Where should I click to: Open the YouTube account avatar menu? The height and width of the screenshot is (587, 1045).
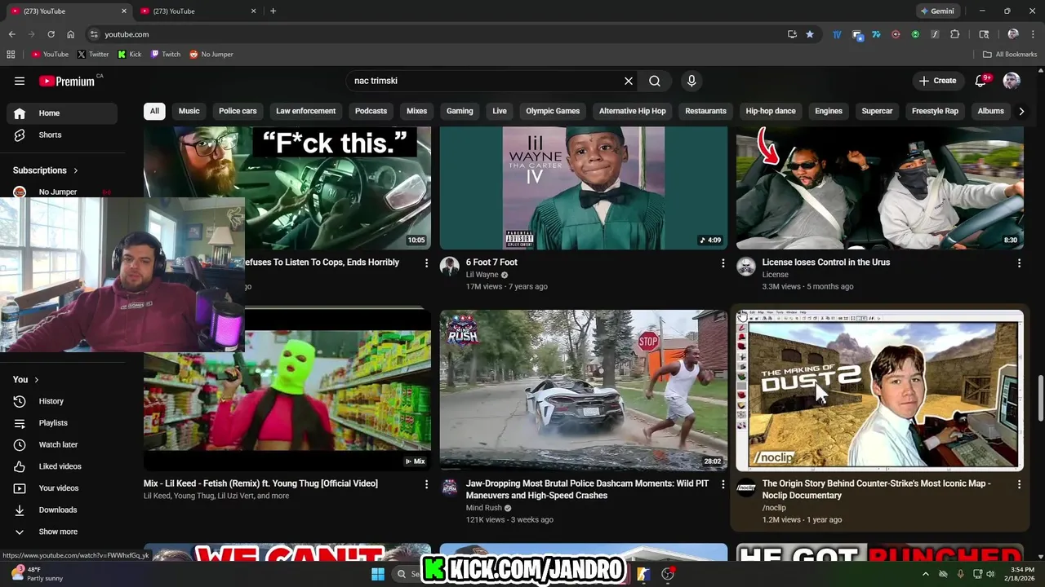click(1012, 81)
